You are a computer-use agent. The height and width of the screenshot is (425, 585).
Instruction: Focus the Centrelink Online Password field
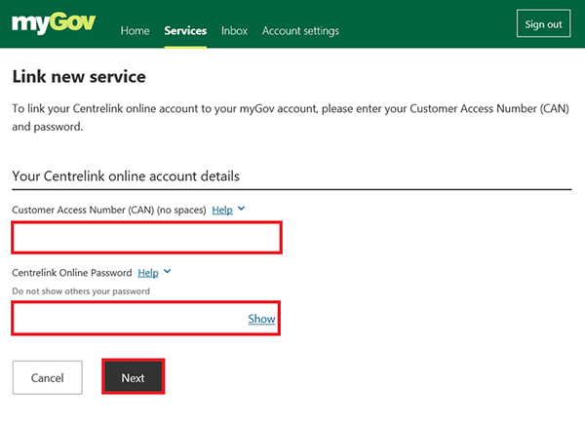[146, 319]
